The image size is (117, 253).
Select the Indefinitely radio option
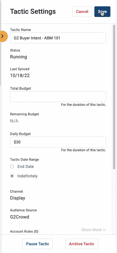(x=12, y=176)
